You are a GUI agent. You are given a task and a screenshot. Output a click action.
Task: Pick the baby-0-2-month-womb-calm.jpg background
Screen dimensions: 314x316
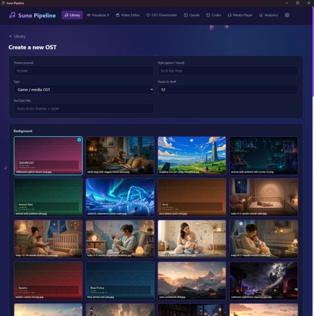264,197
